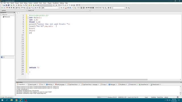Build the project with gear icon
Image resolution: width=182 pixels, height=102 pixels.
(x=29, y=5)
